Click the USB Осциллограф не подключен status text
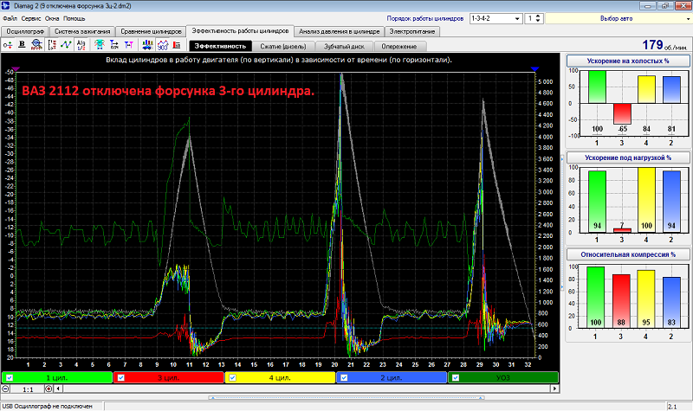The width and height of the screenshot is (693, 411). click(x=48, y=406)
